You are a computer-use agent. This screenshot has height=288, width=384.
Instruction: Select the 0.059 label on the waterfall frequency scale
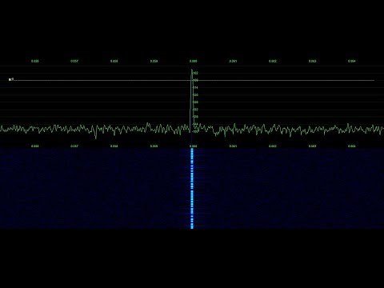[154, 146]
